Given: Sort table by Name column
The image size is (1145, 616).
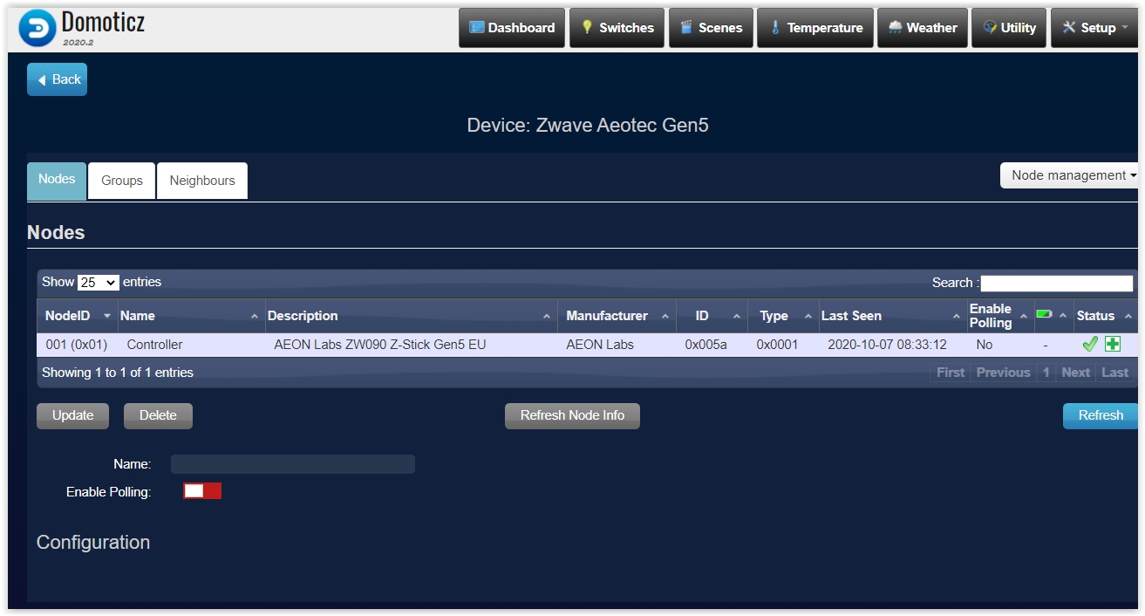Looking at the screenshot, I should click(191, 316).
